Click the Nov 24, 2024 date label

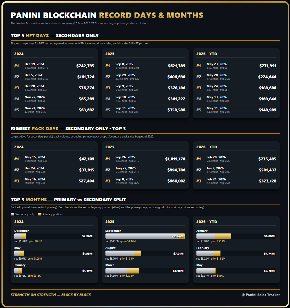34,108
